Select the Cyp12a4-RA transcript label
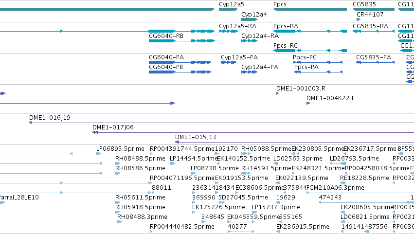414x234 pixels. coord(260,36)
